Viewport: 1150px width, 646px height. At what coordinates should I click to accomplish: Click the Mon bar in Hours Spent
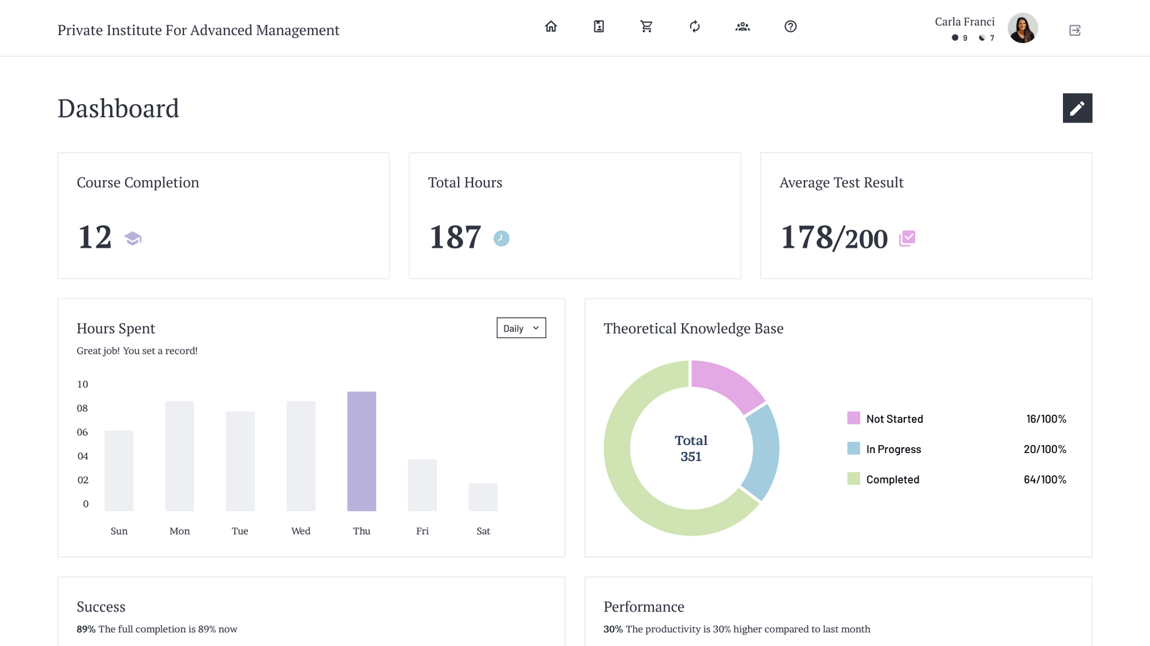(180, 456)
